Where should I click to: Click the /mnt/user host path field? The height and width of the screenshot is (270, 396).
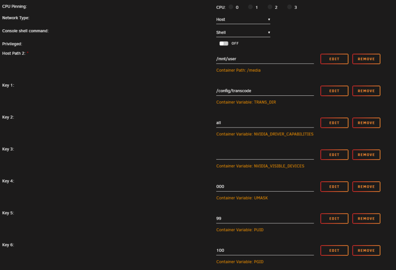[265, 59]
